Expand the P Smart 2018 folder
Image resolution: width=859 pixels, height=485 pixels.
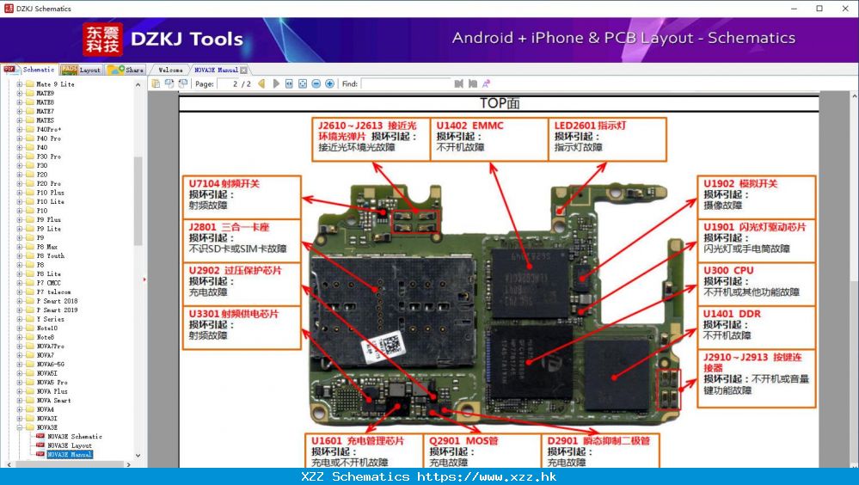[x=19, y=301]
